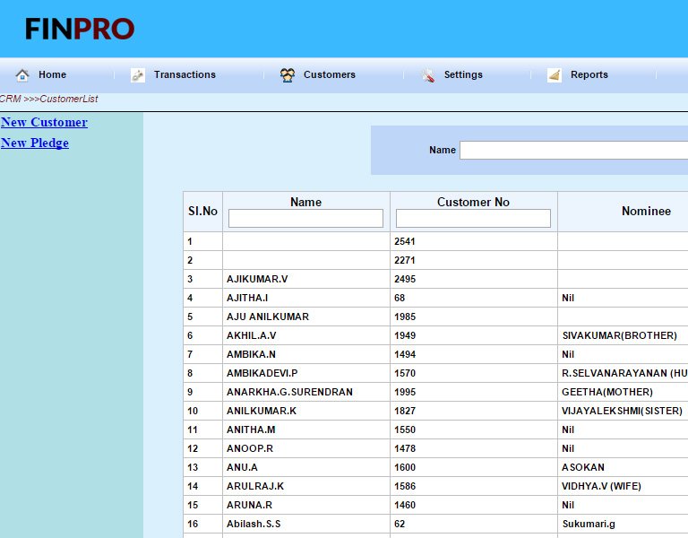Go to New Customer link
Image resolution: width=688 pixels, height=538 pixels.
[44, 122]
